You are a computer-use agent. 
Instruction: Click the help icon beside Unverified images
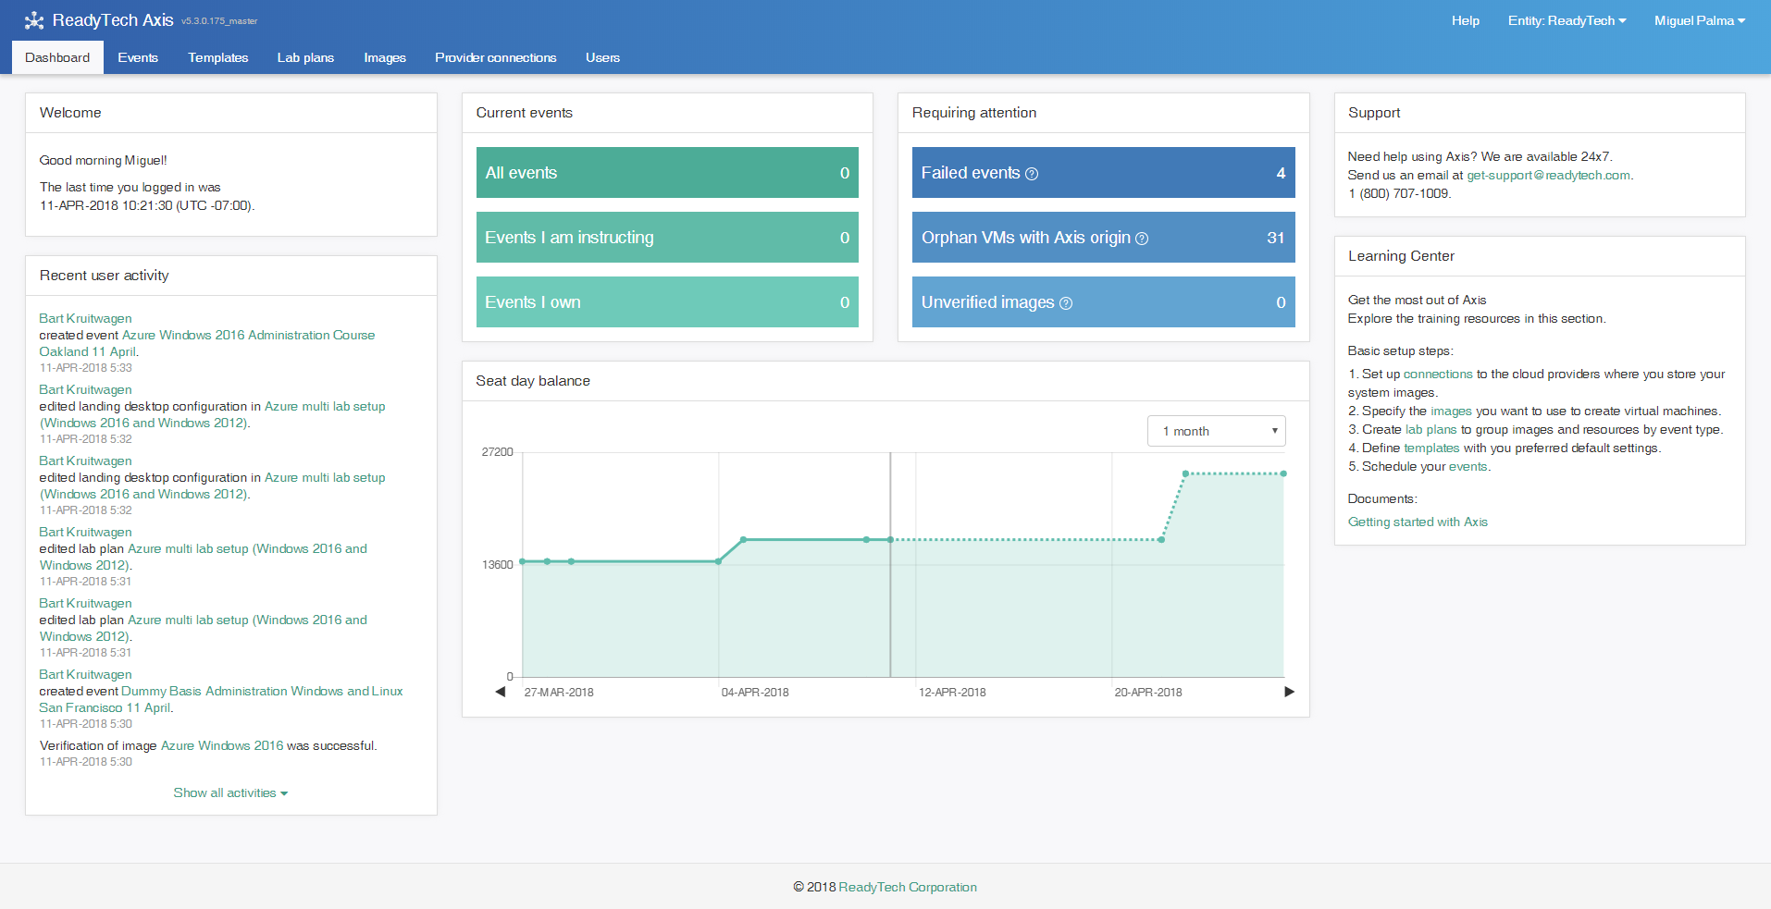pos(1066,303)
